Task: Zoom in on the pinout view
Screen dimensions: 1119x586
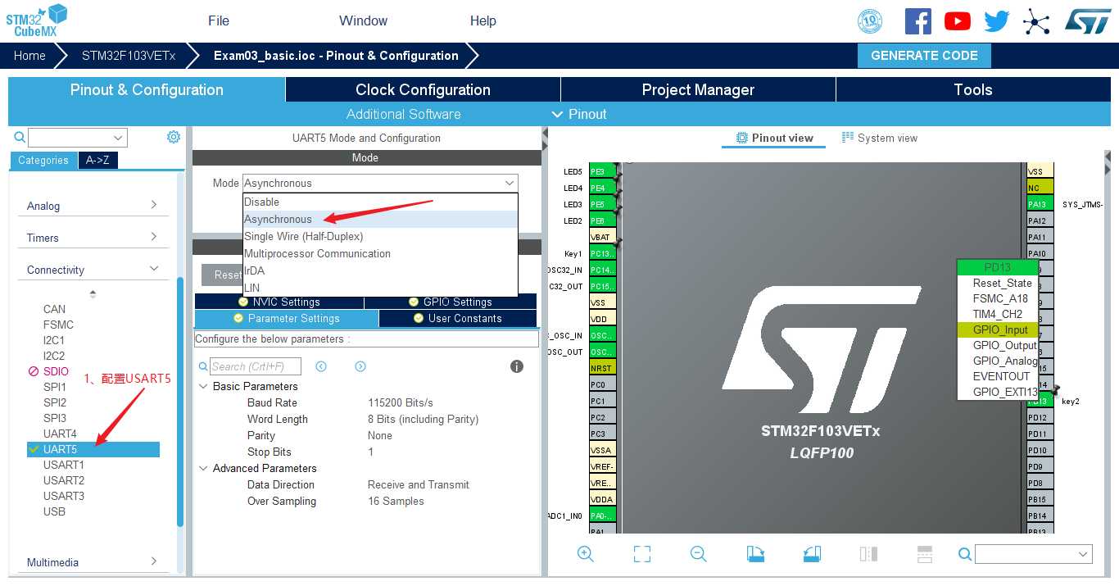Action: tap(586, 554)
